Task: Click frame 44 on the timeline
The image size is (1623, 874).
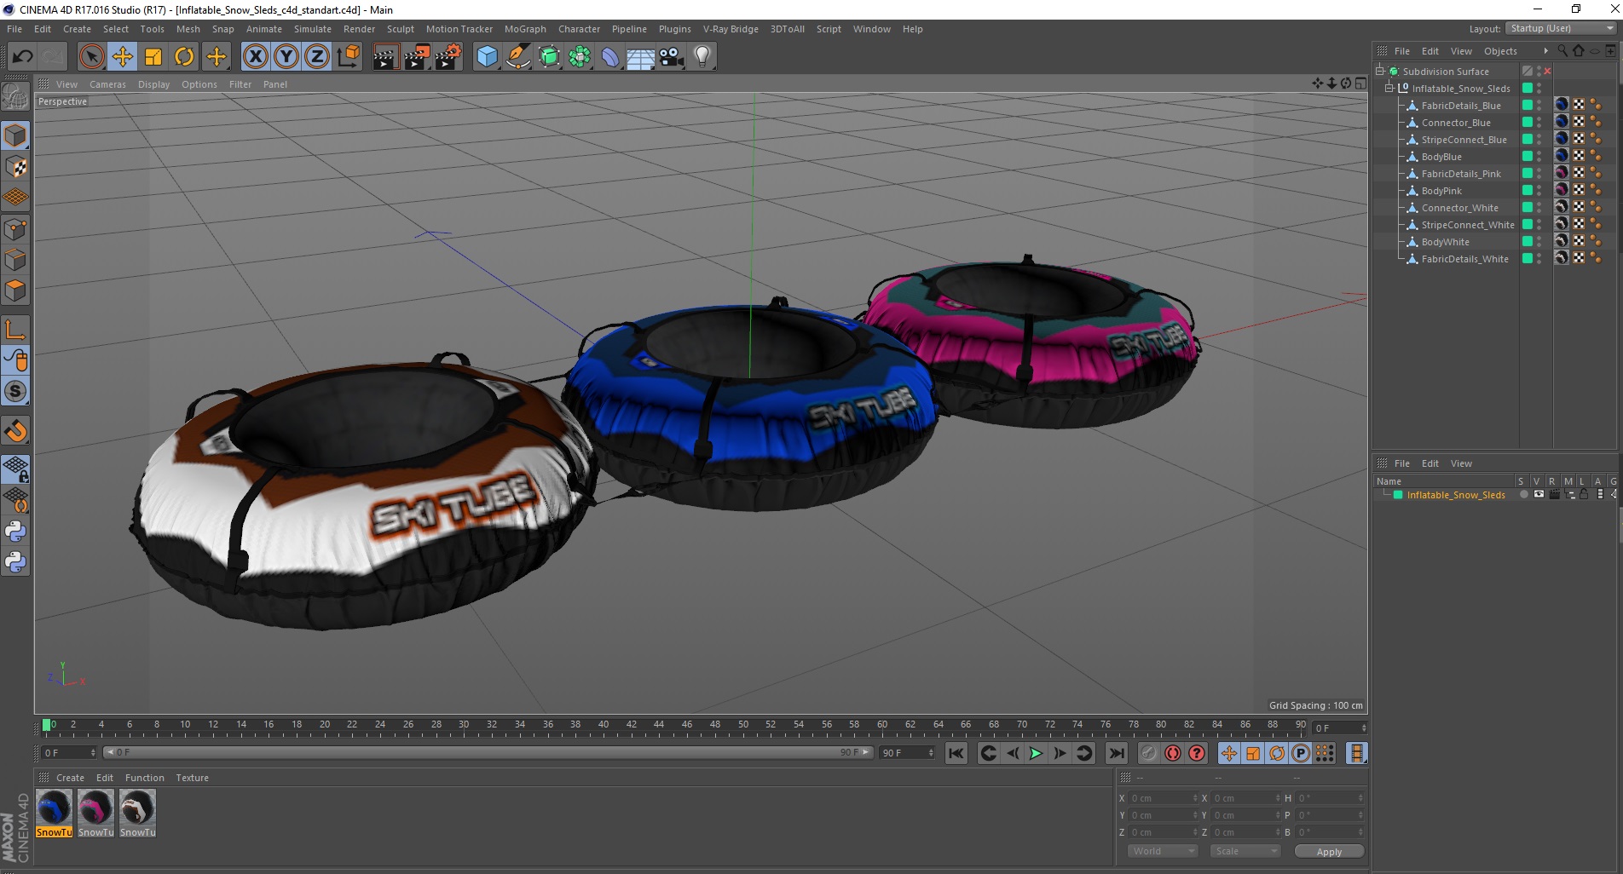Action: coord(659,726)
